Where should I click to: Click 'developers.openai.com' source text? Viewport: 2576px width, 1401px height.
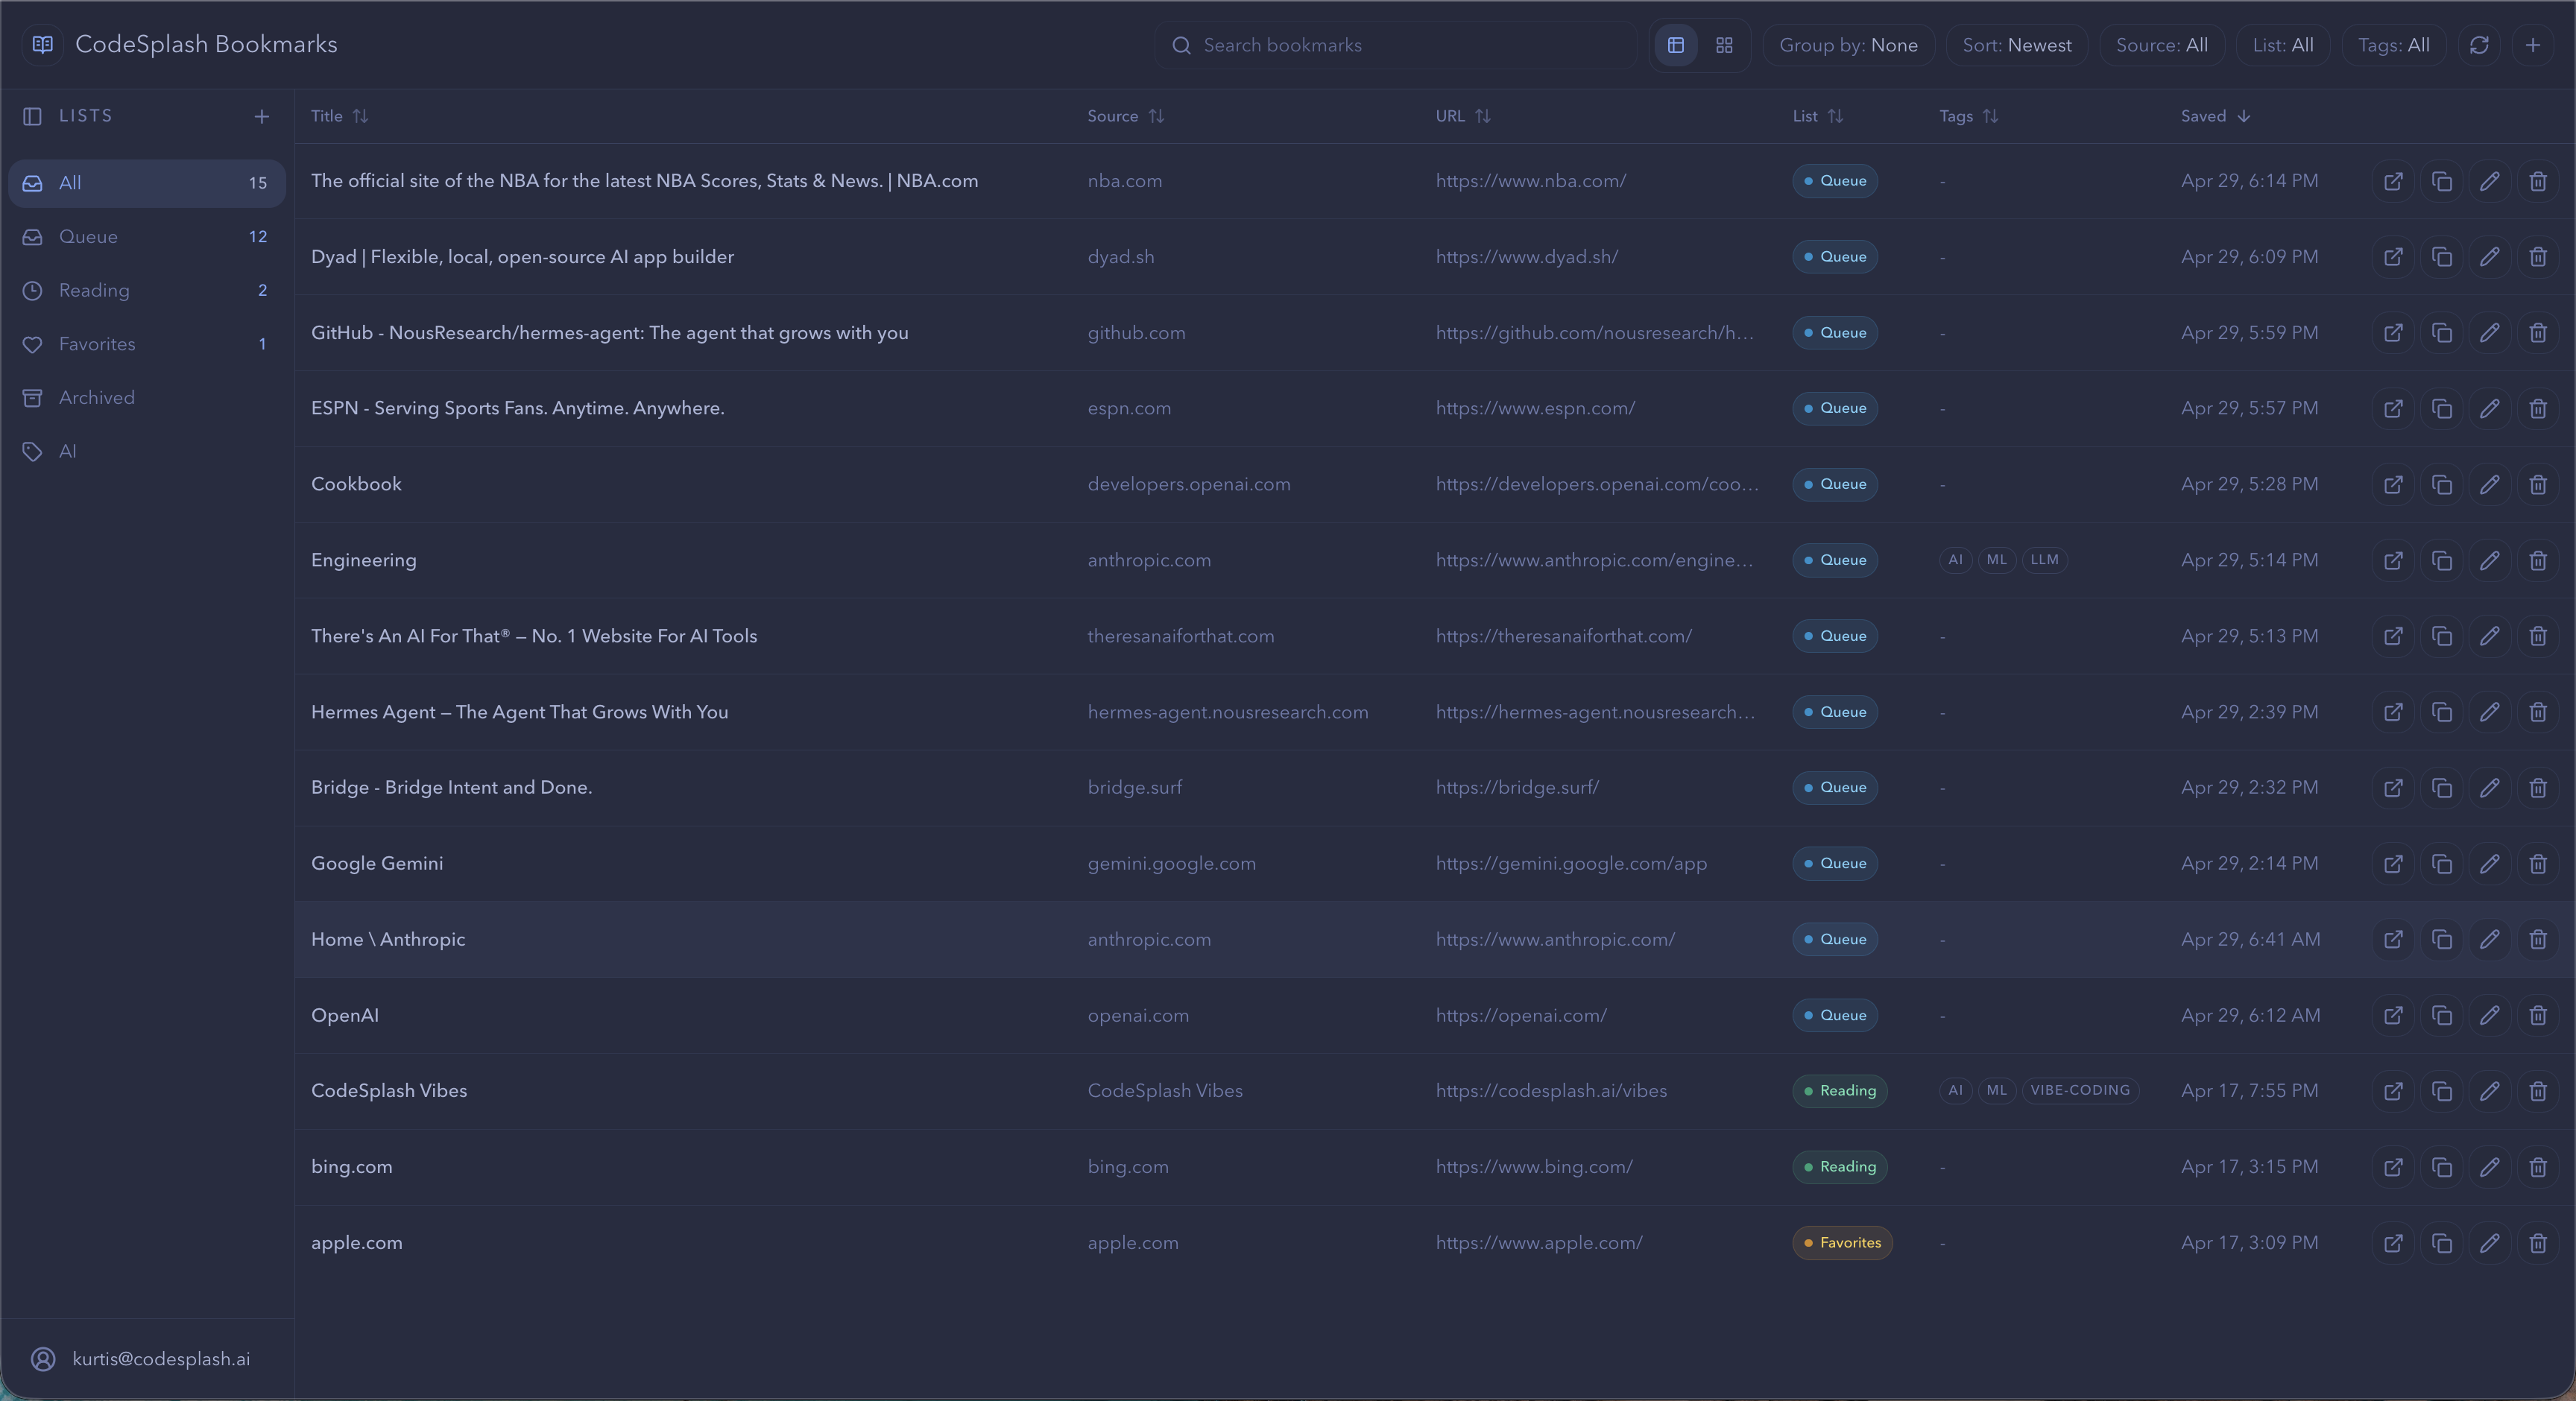1189,484
